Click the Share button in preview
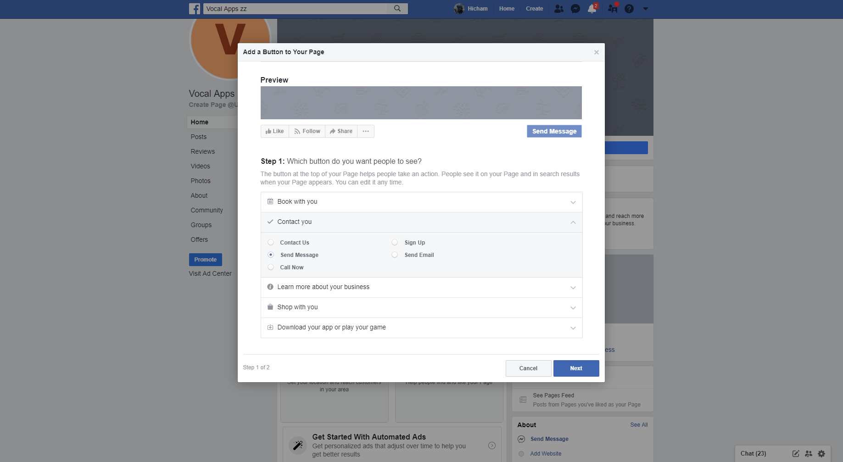Viewport: 843px width, 462px height. [341, 131]
